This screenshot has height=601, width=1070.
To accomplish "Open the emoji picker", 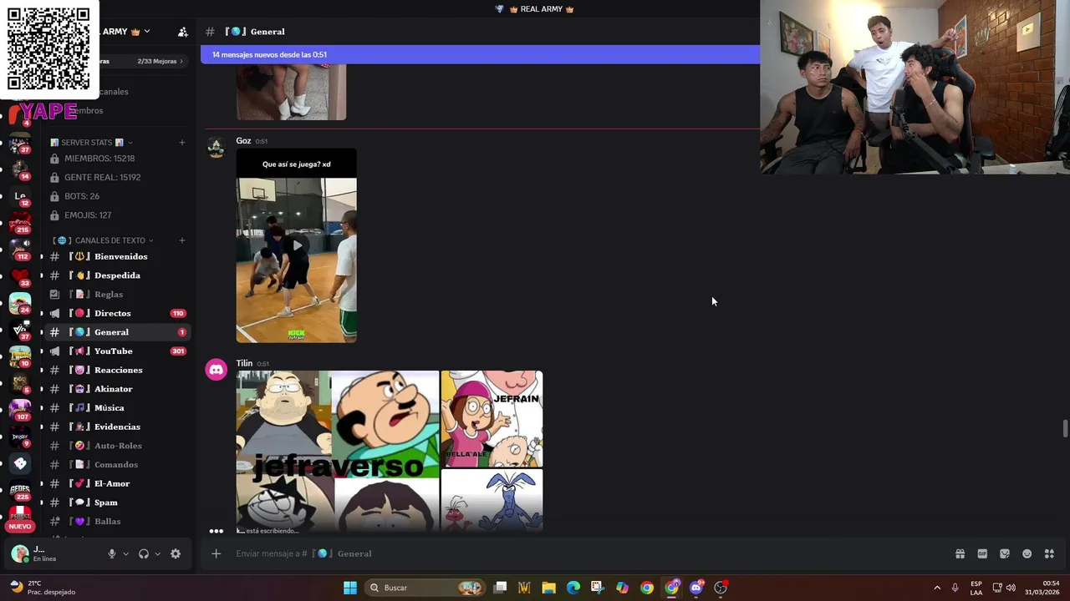I will coord(1027,553).
